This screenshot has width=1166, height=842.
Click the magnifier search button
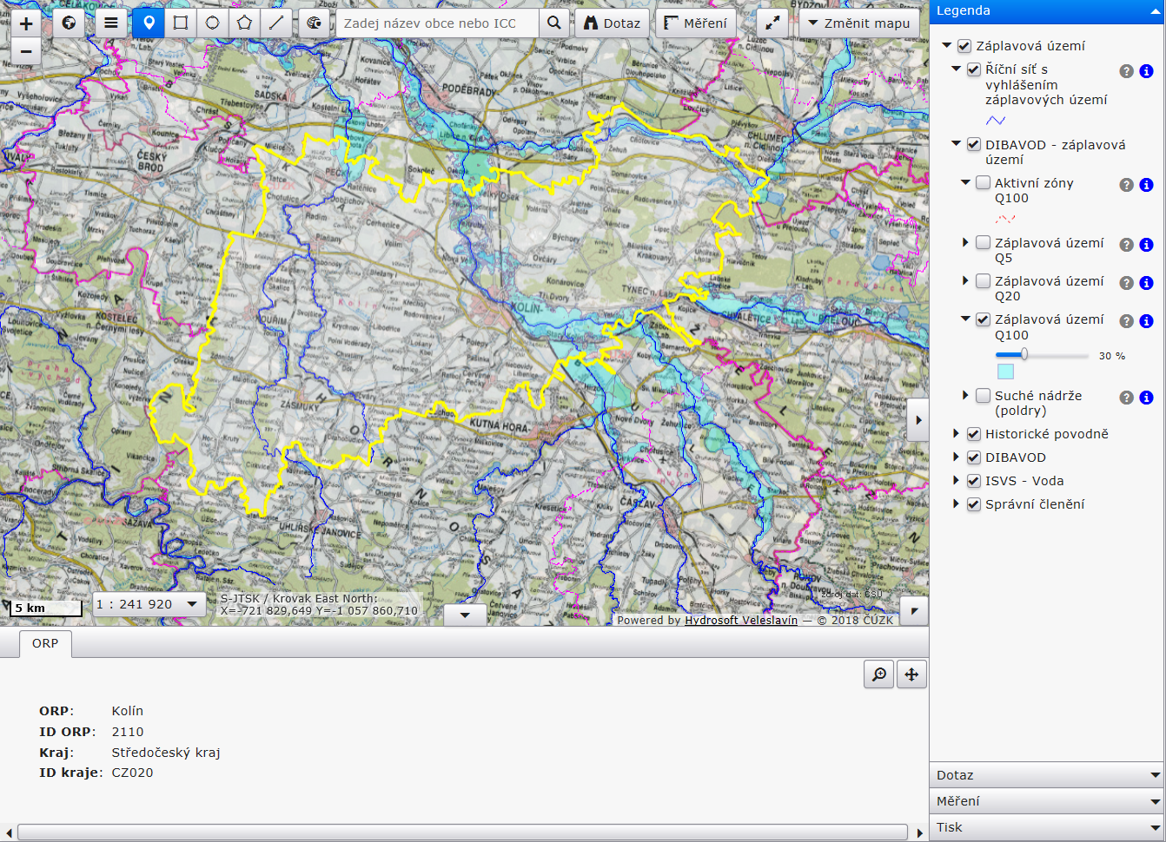554,23
